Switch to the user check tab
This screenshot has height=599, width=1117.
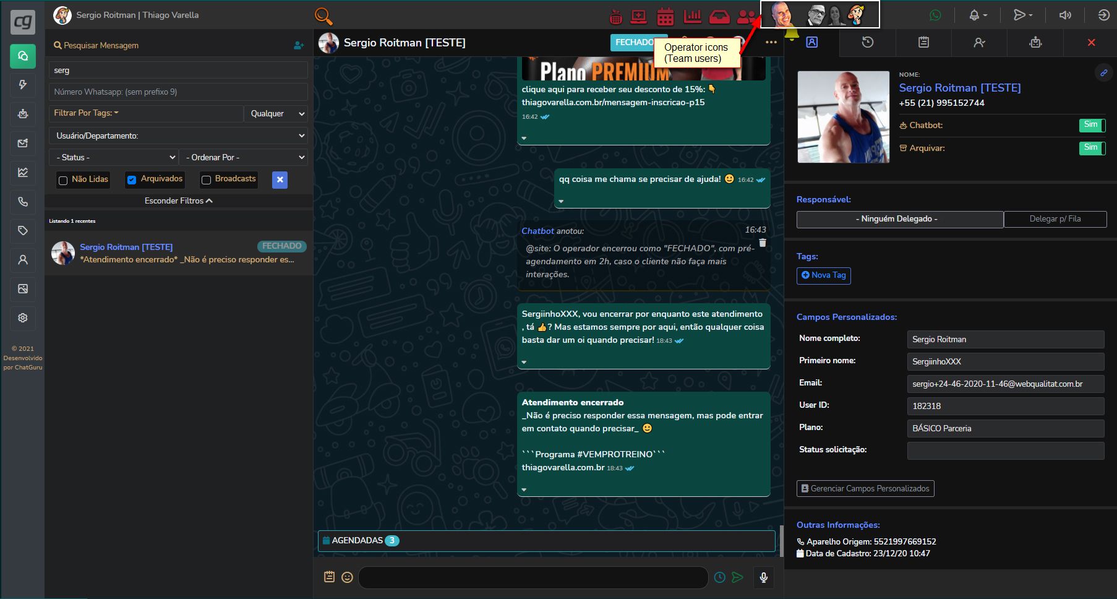(x=979, y=42)
